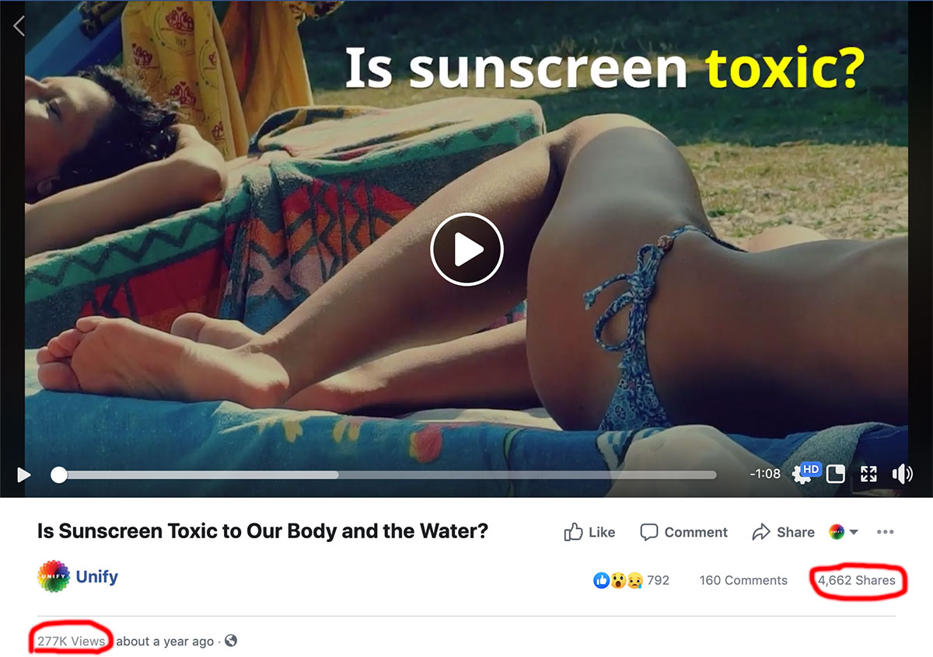Viewport: 933px width, 657px height.
Task: Click the public globe privacy icon
Action: tap(231, 641)
